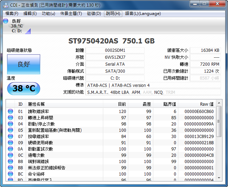228x187 pixels.
Task: Click status orb for BB 無法修正的錯誤報告
Action: [x=10, y=168]
